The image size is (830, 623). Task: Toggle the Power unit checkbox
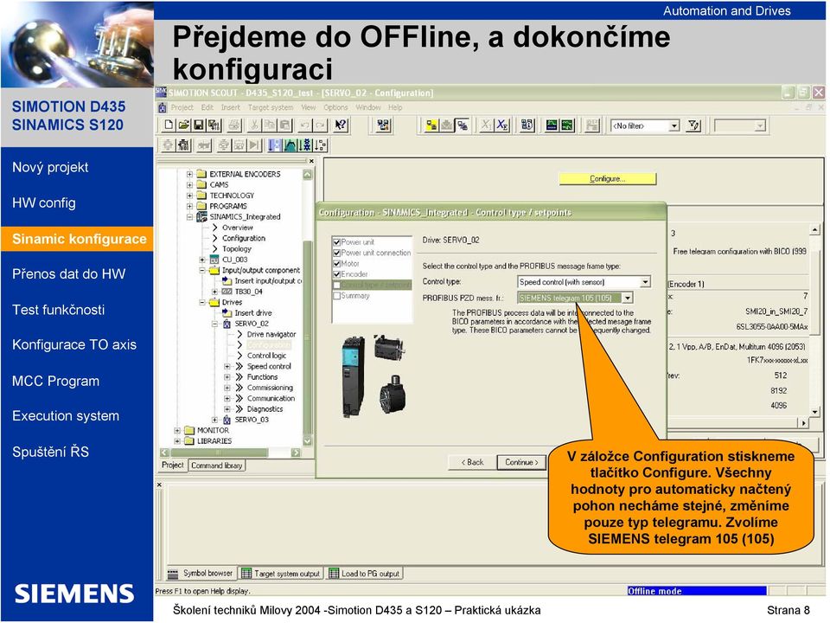(336, 242)
